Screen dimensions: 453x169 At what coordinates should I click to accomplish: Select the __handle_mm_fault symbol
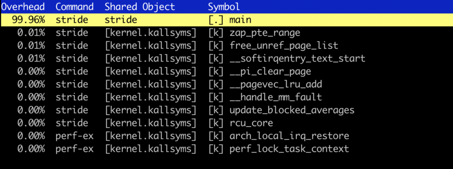276,97
